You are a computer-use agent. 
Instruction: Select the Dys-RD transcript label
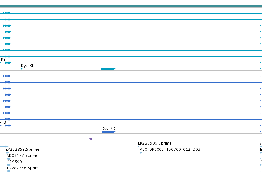(x=28, y=66)
